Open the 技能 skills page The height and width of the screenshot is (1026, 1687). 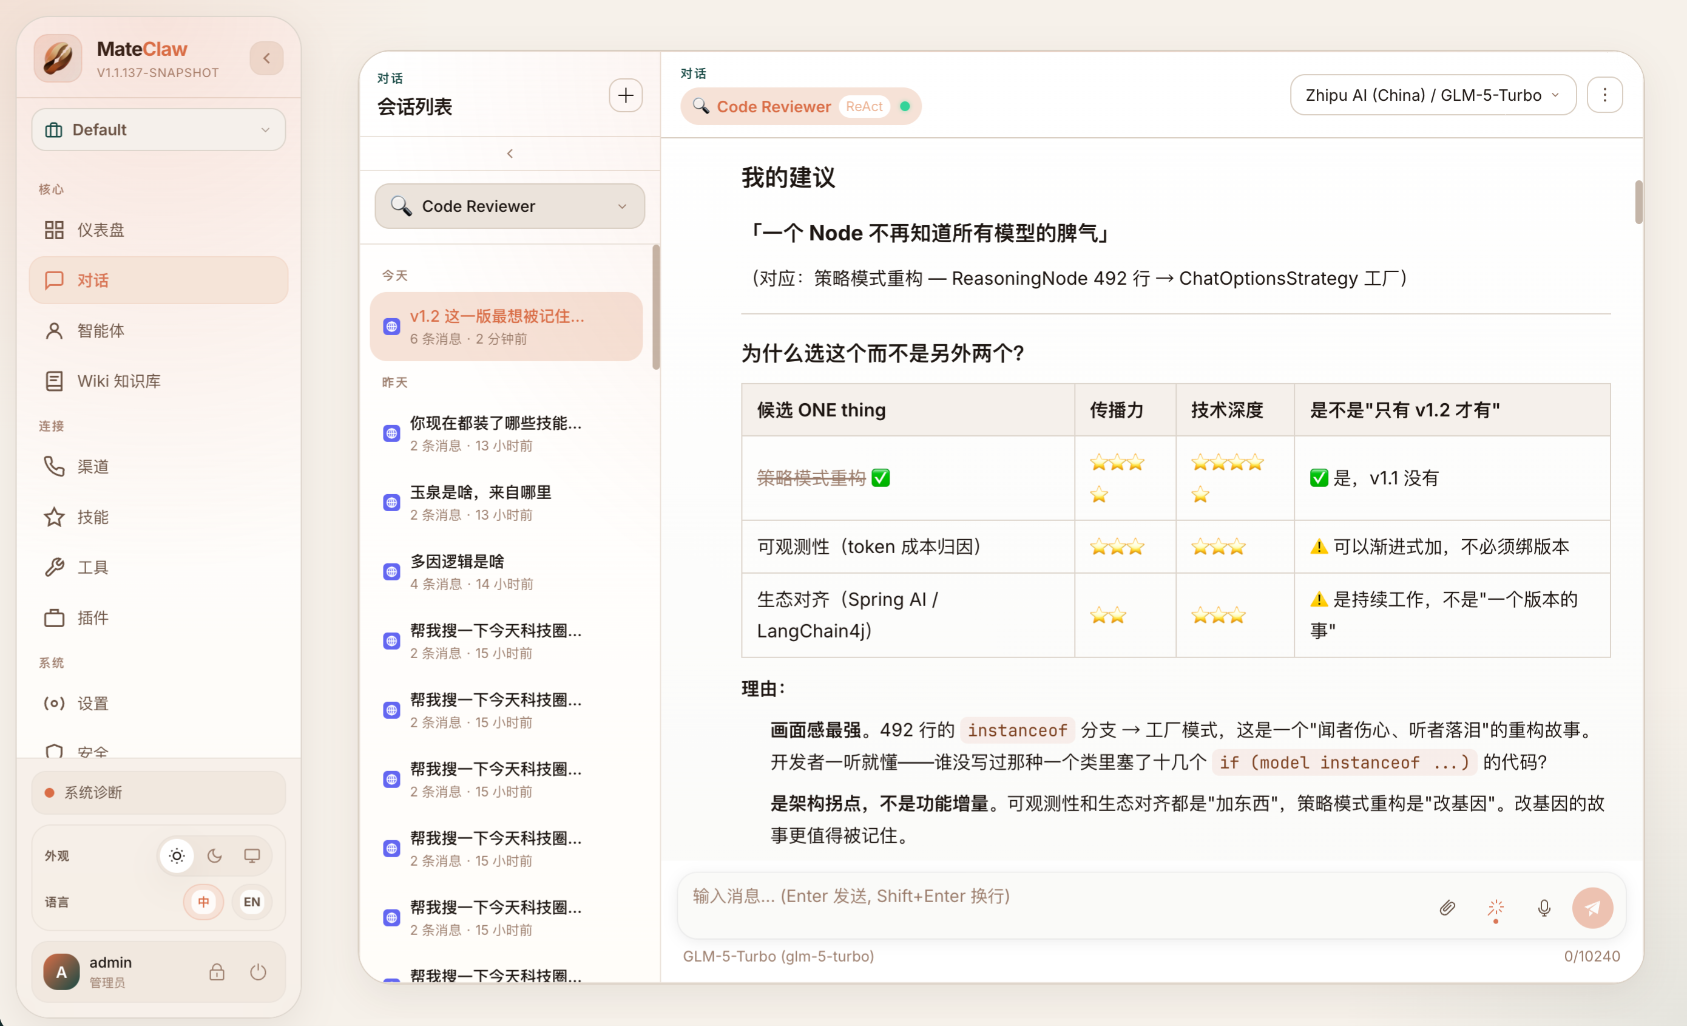click(92, 517)
